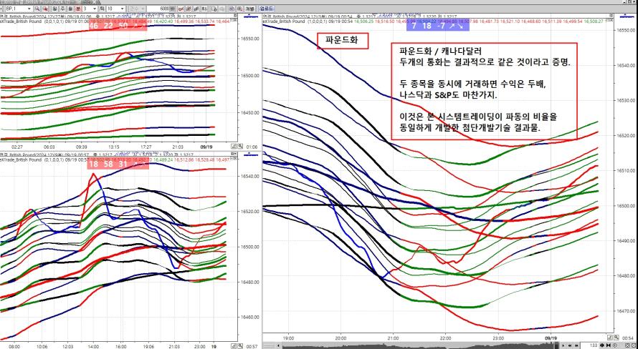Click the 14:00 time label on bottom-left chart
The image size is (638, 349).
point(93,347)
